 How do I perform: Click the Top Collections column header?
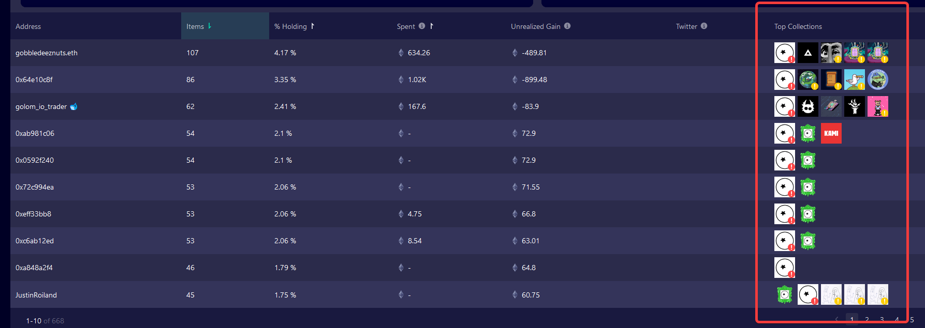coord(798,26)
